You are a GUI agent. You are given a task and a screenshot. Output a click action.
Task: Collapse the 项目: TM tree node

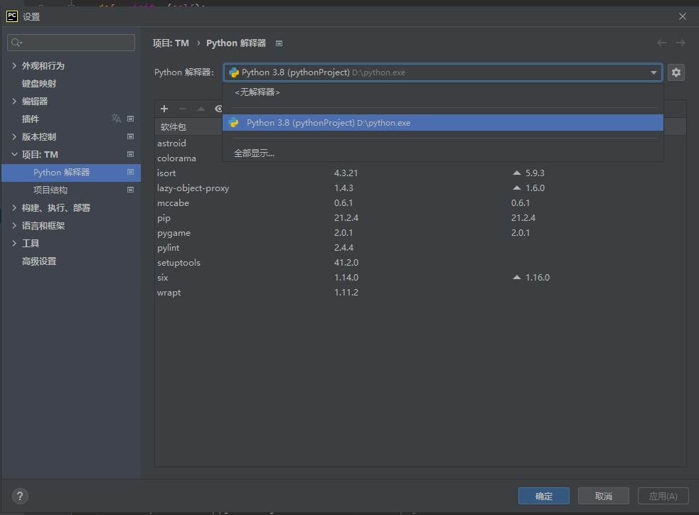tap(14, 155)
